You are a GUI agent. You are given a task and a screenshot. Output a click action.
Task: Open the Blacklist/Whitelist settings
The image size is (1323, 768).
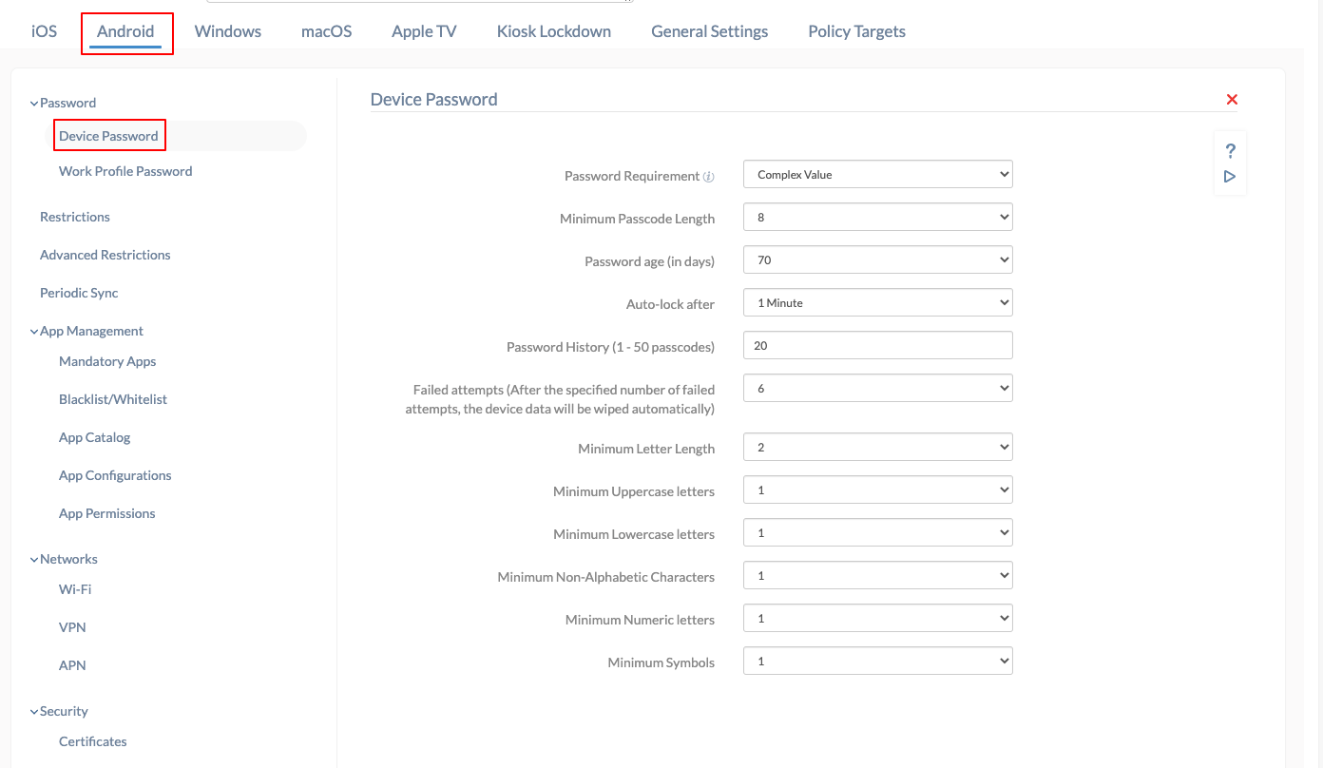pyautogui.click(x=113, y=398)
